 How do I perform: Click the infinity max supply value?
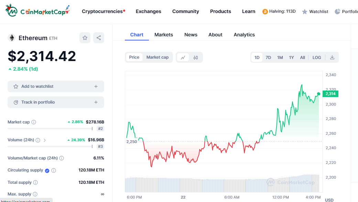102,194
